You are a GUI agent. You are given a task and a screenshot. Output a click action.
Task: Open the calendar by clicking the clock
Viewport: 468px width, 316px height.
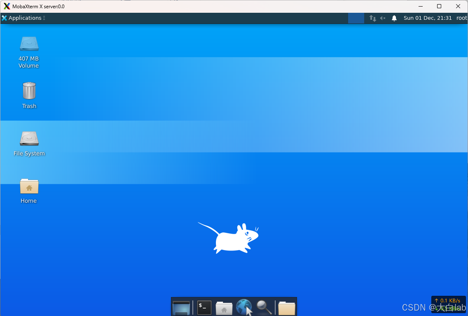[x=428, y=18]
